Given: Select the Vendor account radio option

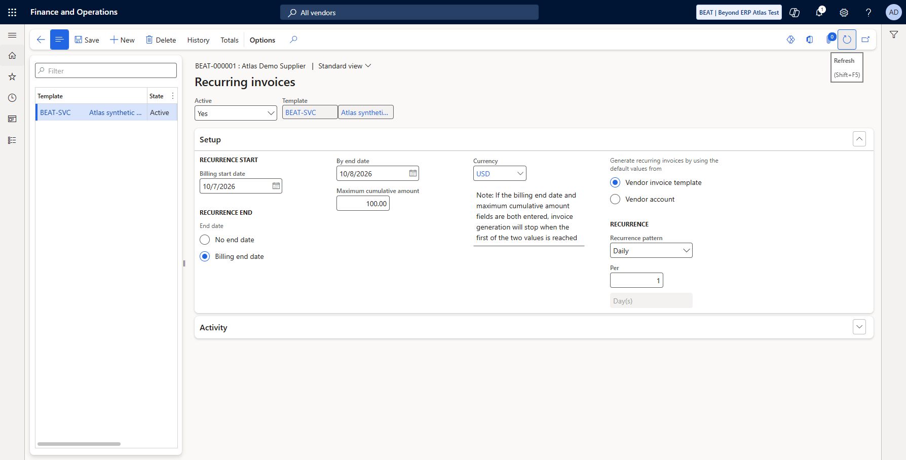Looking at the screenshot, I should pos(615,199).
